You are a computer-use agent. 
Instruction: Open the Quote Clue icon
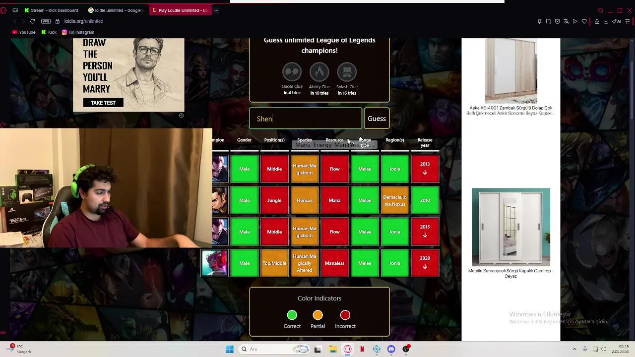pyautogui.click(x=292, y=72)
